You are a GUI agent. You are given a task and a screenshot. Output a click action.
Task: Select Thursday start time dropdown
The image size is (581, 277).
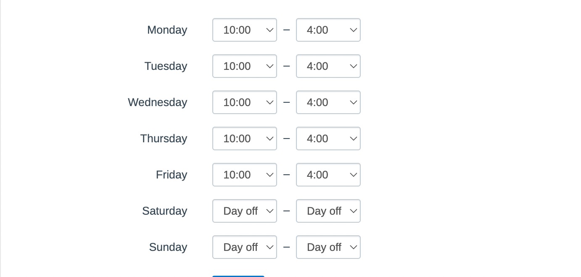(244, 138)
